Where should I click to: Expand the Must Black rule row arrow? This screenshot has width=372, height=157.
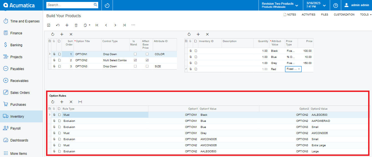50,115
